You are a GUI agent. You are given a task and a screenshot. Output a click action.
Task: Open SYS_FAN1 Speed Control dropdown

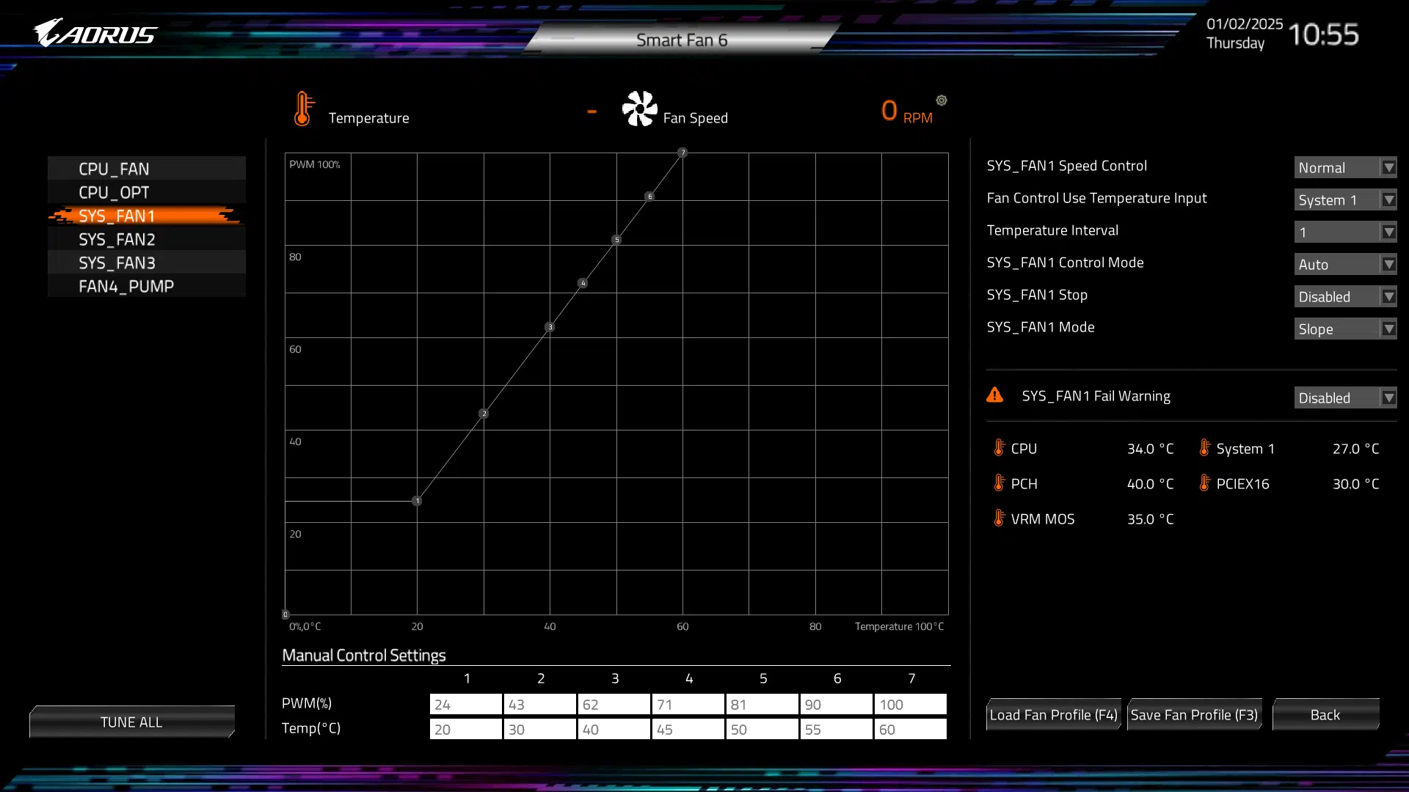tap(1345, 167)
